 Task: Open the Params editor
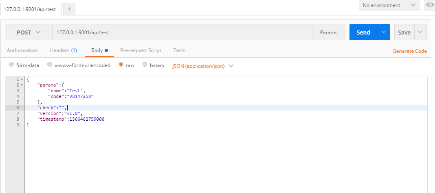coord(328,33)
